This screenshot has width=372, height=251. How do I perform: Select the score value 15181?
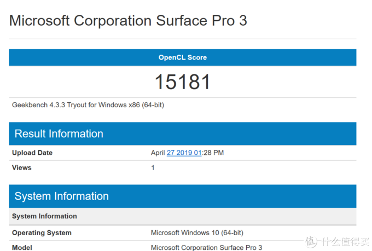182,82
